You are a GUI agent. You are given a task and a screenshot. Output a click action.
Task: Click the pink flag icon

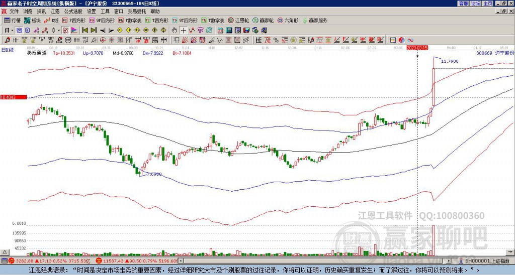(74, 31)
